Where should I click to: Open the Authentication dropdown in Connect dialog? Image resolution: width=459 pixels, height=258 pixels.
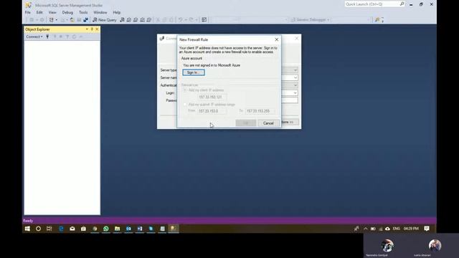coord(295,85)
